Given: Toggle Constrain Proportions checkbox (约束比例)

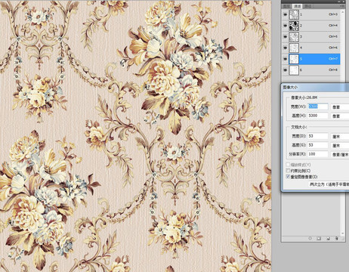Looking at the screenshot, I should point(288,171).
